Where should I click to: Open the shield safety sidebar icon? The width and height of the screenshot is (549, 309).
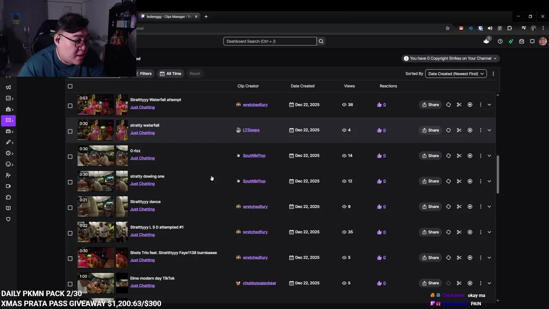[8, 219]
